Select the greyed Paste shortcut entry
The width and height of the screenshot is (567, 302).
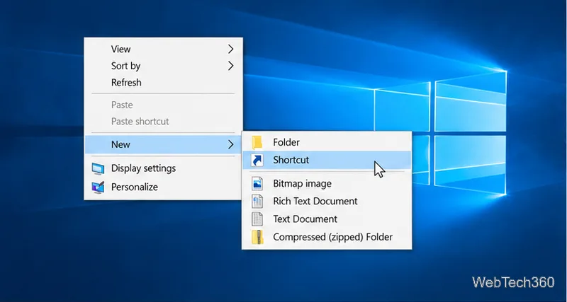[163, 121]
